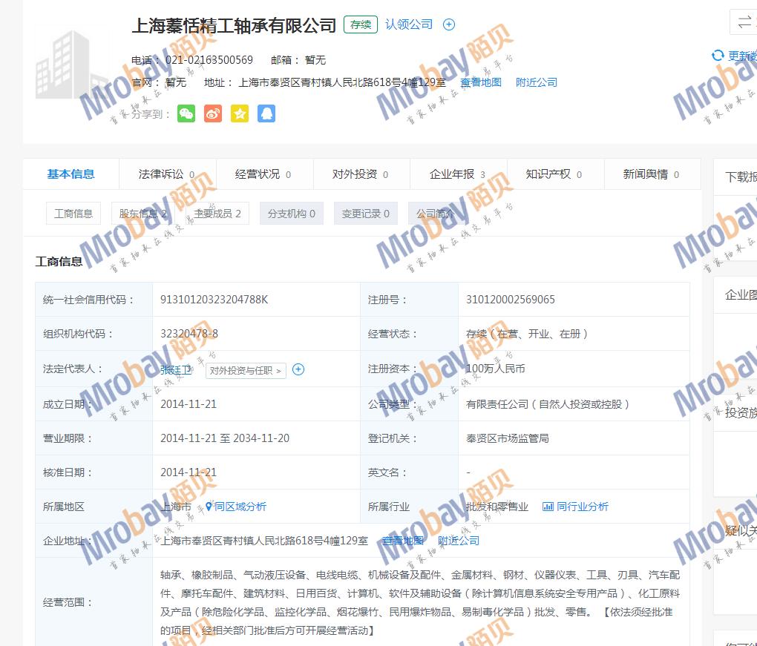Share company via Weibo icon
This screenshot has height=646, width=757.
tap(213, 113)
